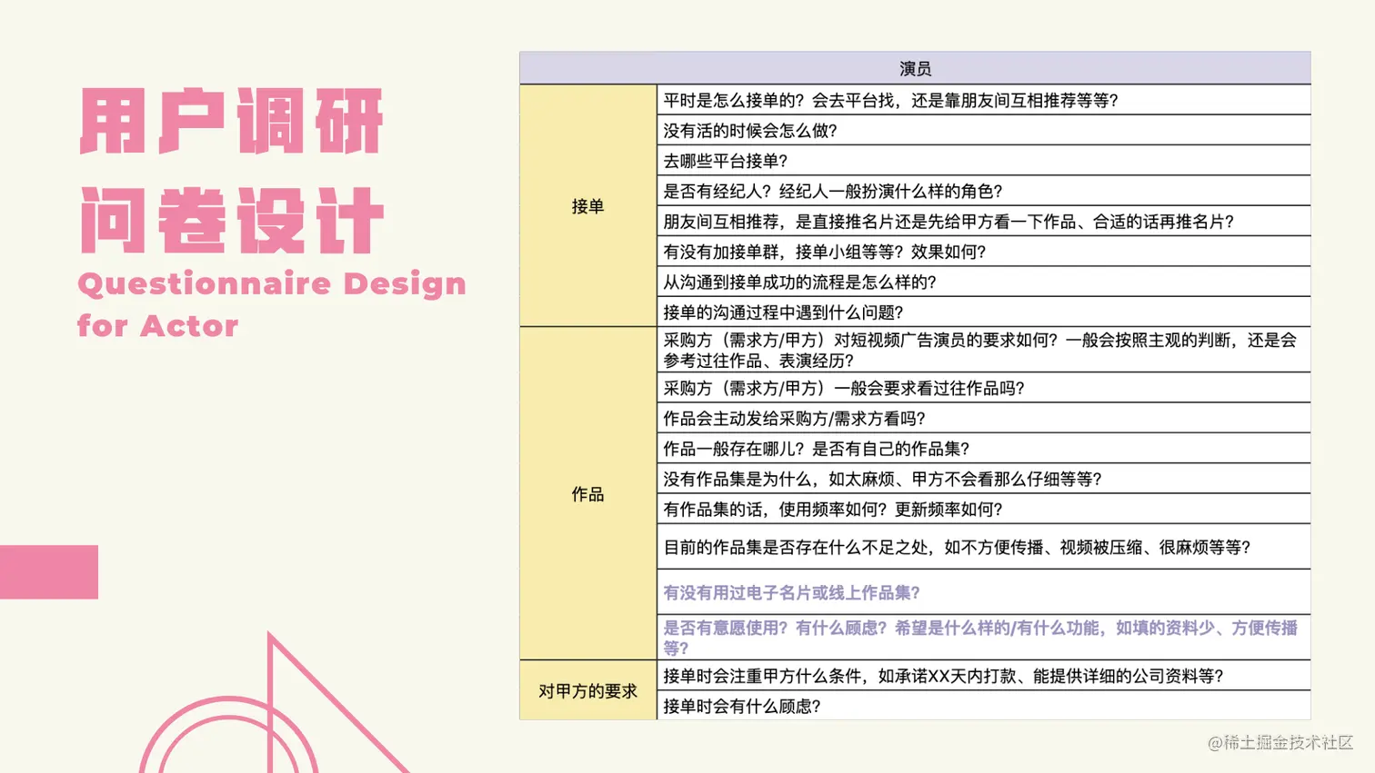The height and width of the screenshot is (773, 1375).
Task: Click the row '有作品集的话，使用频率如何？更新频率如何？'
Action: pos(984,509)
